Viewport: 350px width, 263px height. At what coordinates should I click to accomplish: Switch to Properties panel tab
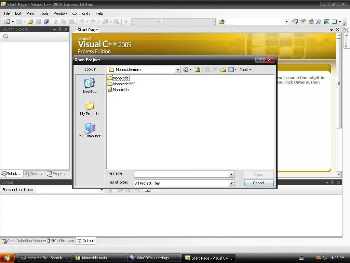(x=57, y=174)
